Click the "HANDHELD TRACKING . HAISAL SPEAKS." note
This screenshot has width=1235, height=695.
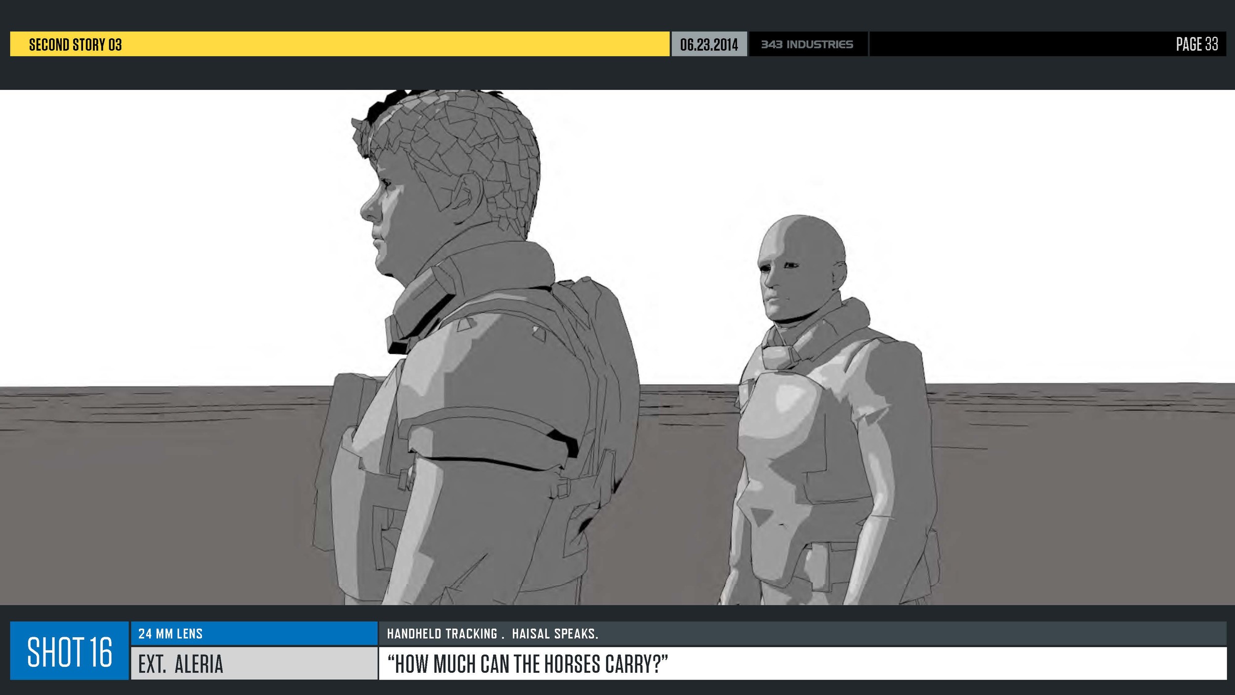pos(493,634)
